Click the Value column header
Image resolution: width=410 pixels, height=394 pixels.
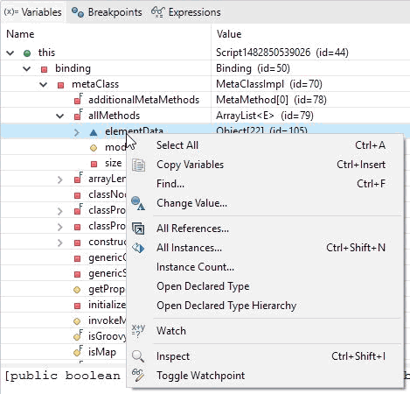229,34
